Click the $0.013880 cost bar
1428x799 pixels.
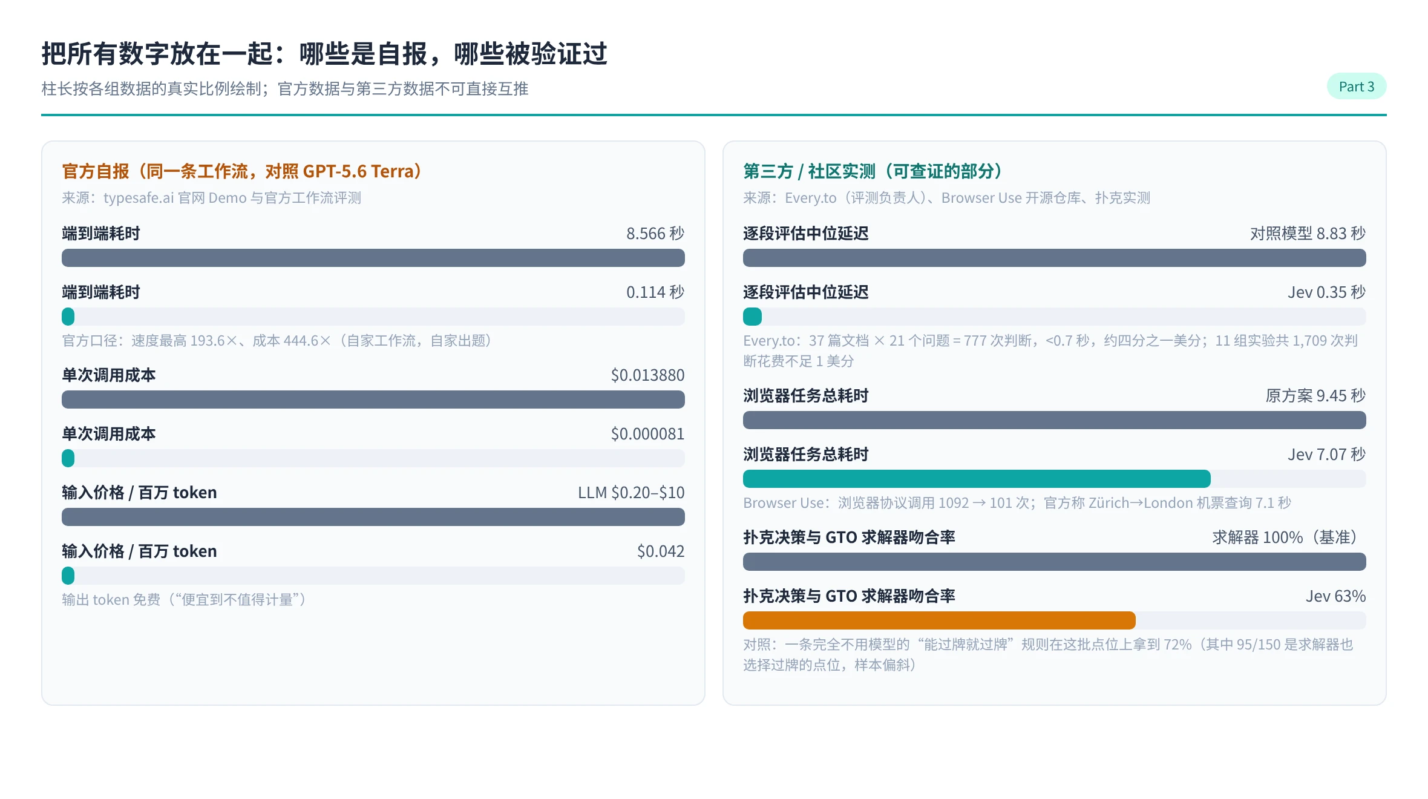pyautogui.click(x=373, y=399)
